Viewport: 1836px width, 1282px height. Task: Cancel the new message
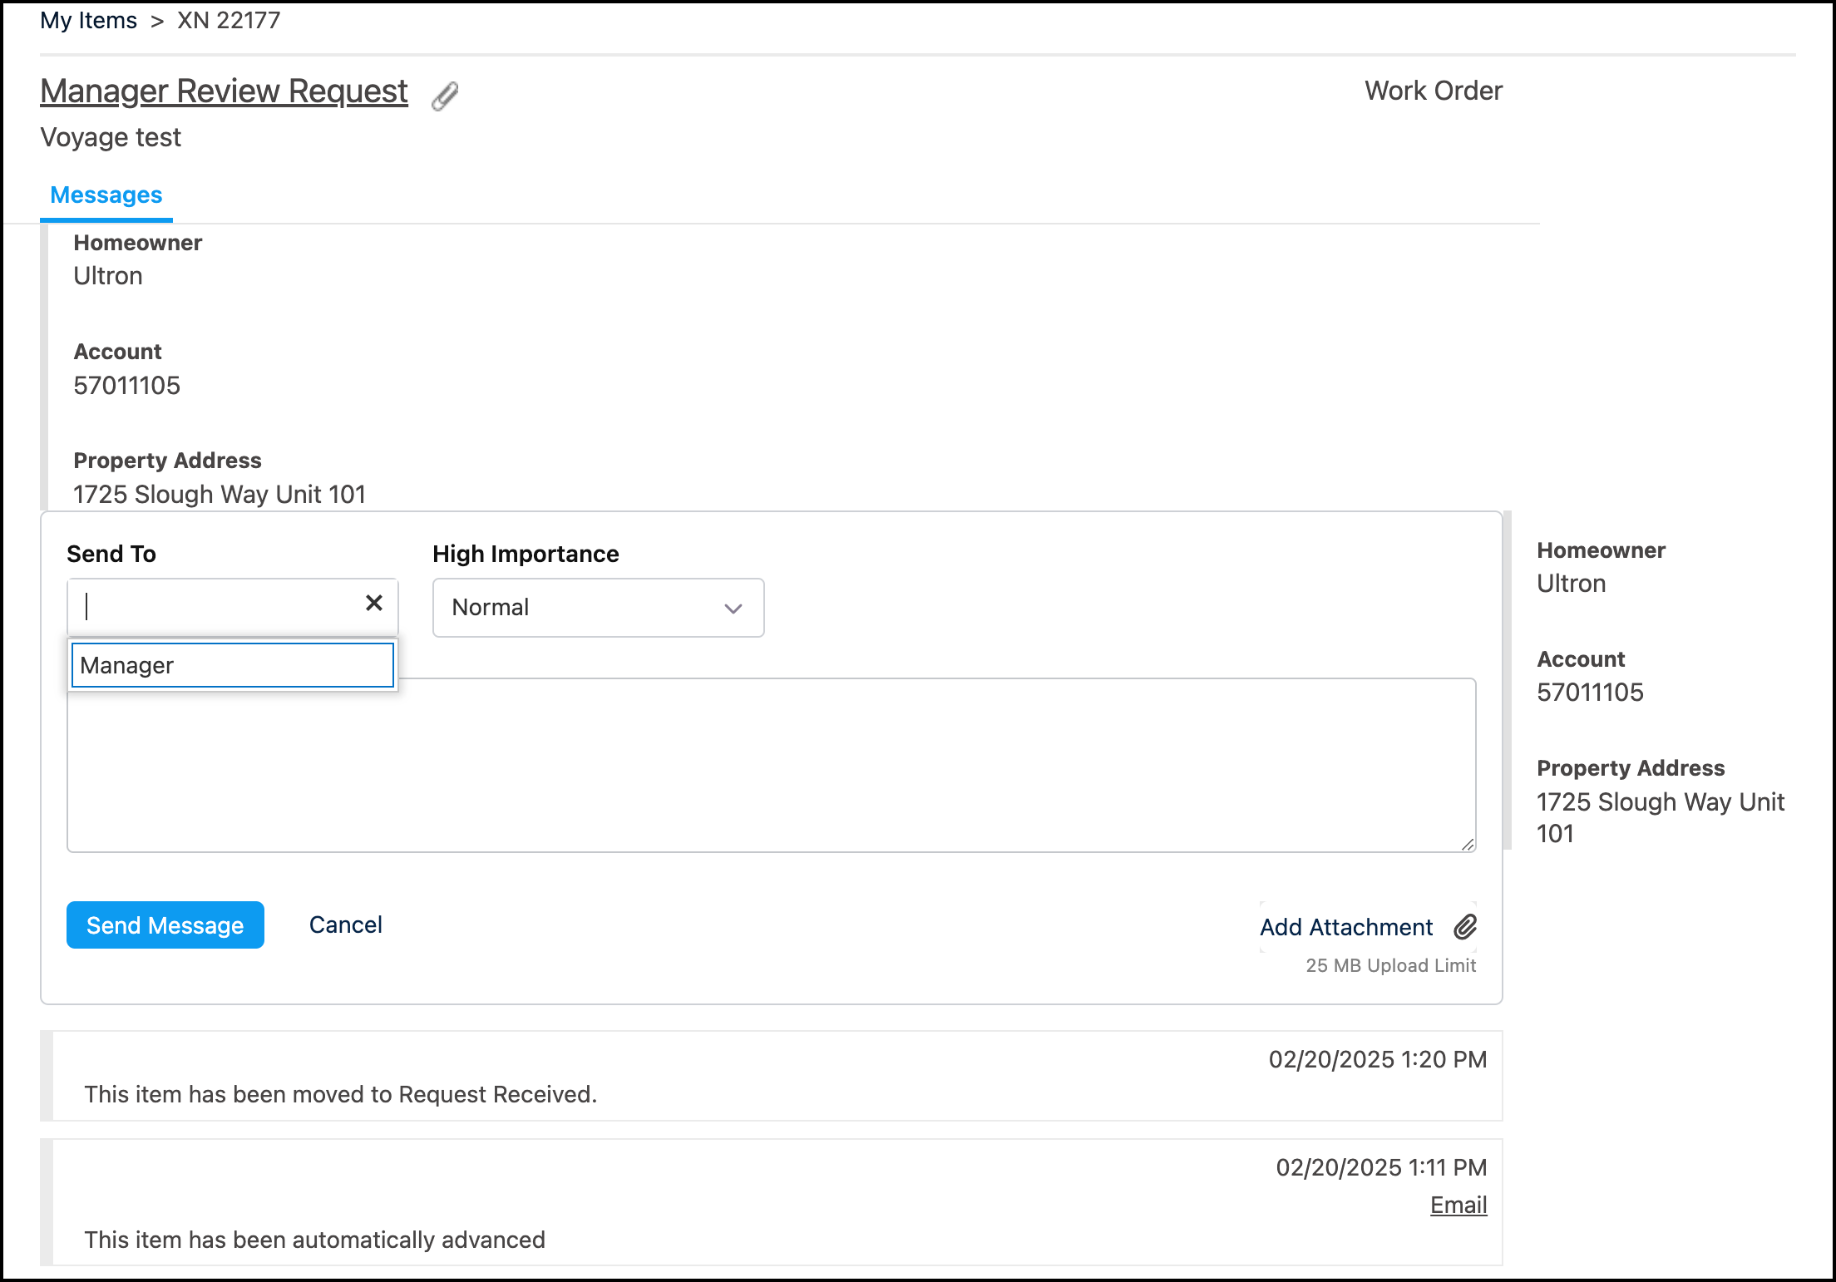pos(345,925)
